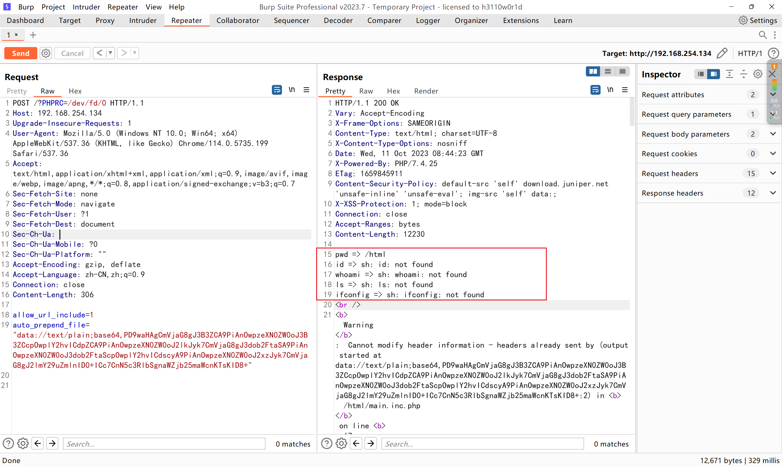Edit the target with pencil icon
The height and width of the screenshot is (467, 782).
tap(722, 53)
